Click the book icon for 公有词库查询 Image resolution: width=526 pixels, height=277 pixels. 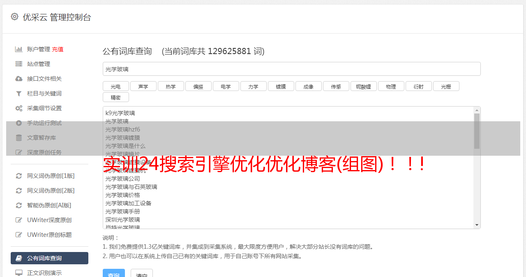pyautogui.click(x=19, y=258)
